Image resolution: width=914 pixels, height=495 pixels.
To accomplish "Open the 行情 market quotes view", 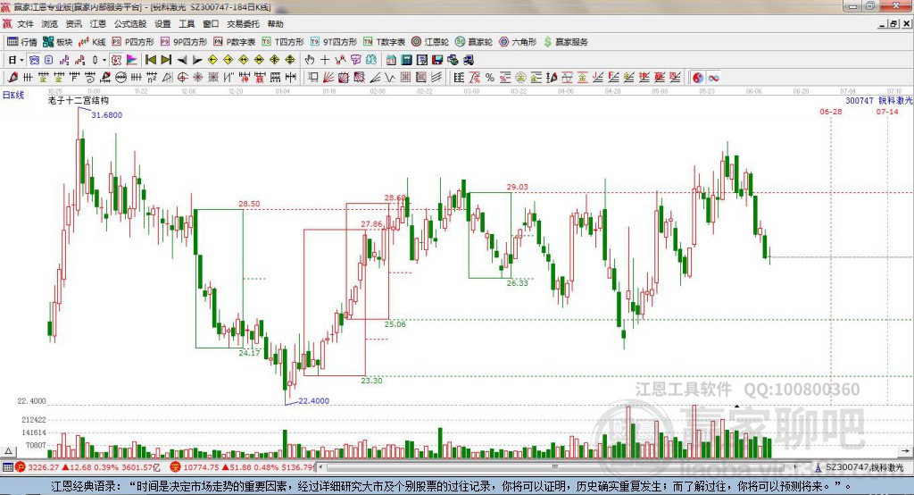I will 21,41.
